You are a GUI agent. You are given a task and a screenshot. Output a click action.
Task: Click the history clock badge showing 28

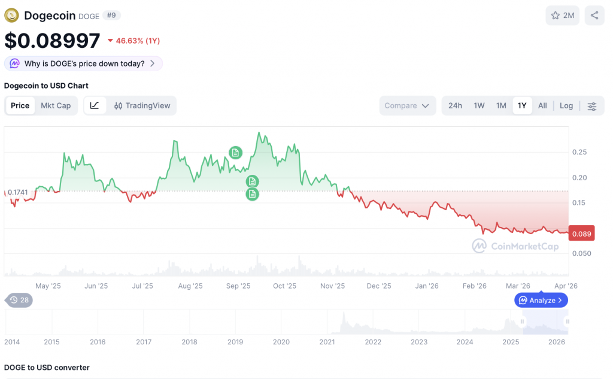click(x=19, y=300)
